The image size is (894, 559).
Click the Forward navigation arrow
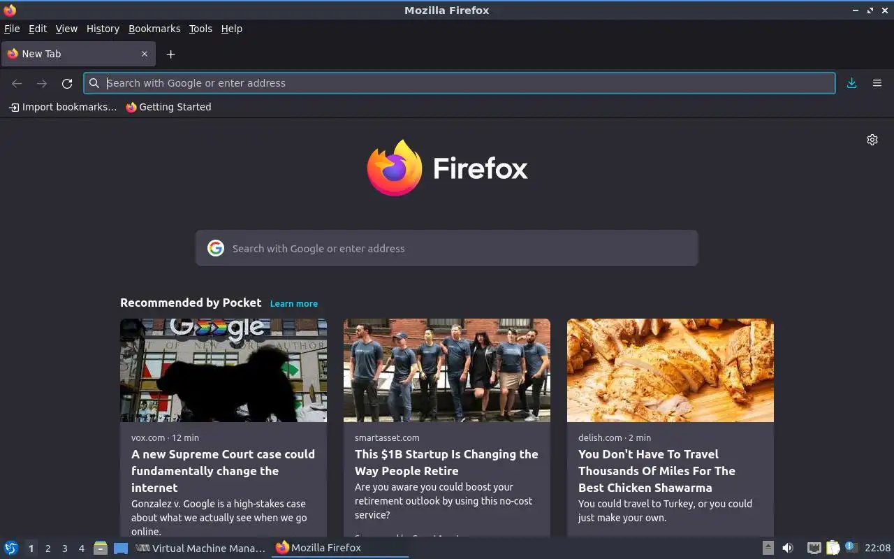[42, 83]
